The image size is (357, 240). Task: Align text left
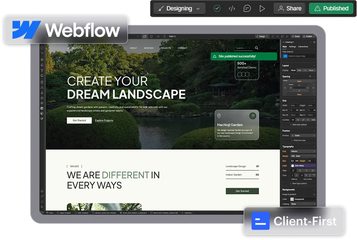[294, 171]
